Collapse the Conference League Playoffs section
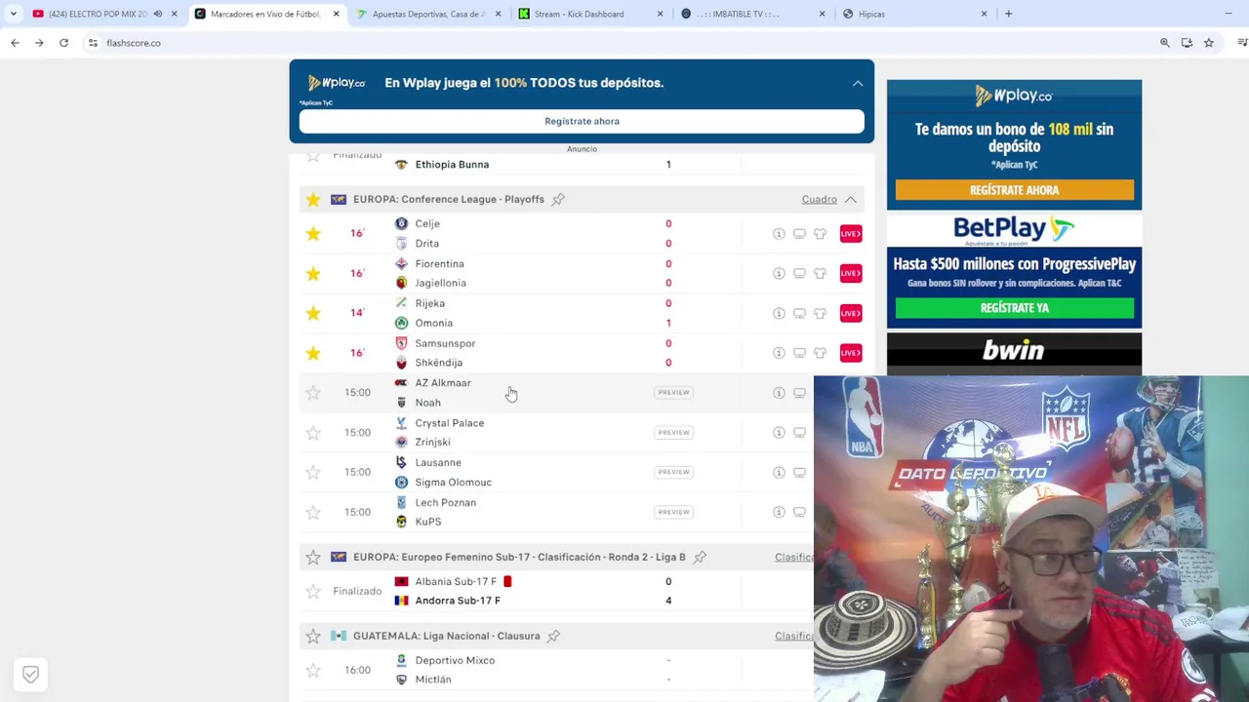Image resolution: width=1249 pixels, height=702 pixels. [851, 200]
